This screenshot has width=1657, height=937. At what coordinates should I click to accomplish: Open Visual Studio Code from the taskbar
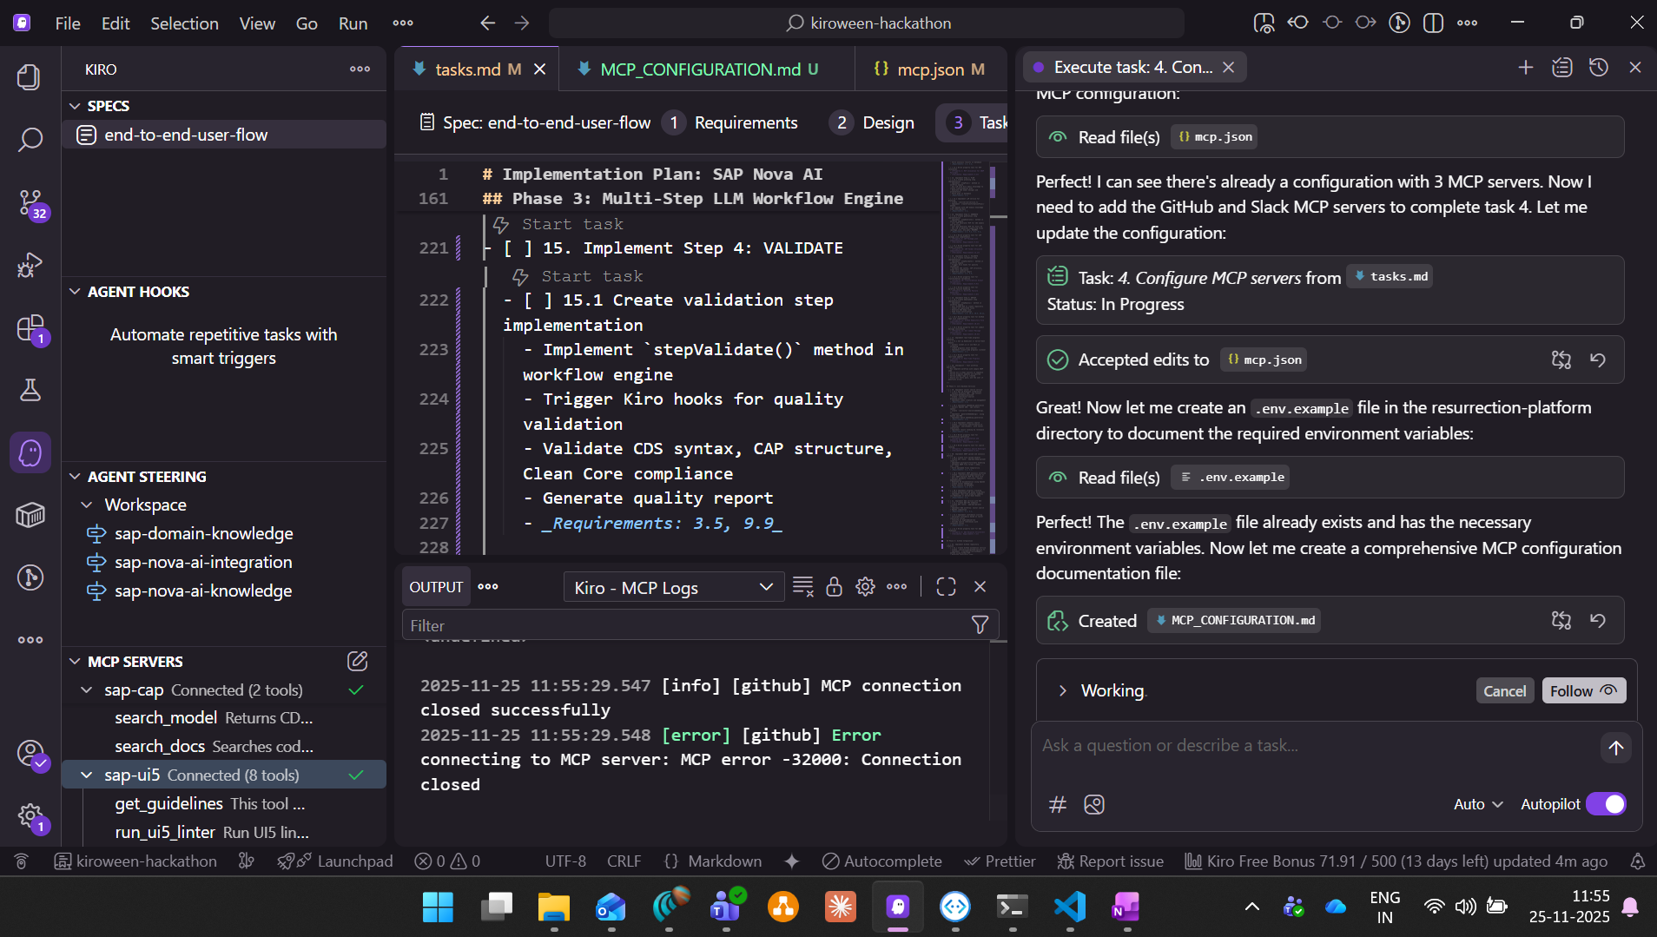pyautogui.click(x=1070, y=907)
